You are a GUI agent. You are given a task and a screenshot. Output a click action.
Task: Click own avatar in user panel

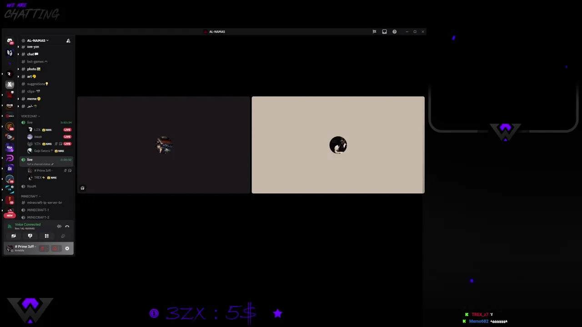click(10, 248)
